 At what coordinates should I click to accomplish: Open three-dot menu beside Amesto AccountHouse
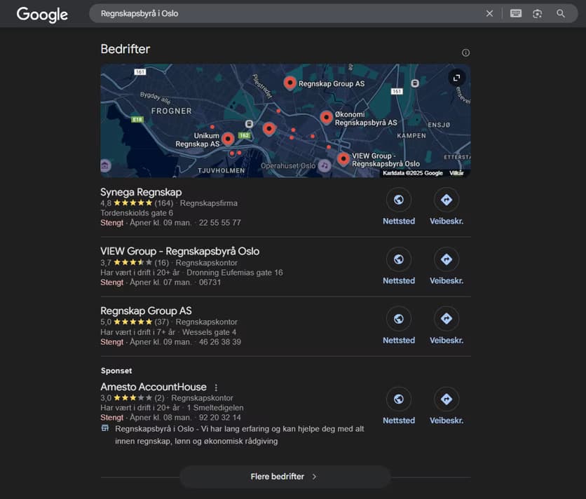[x=216, y=388]
